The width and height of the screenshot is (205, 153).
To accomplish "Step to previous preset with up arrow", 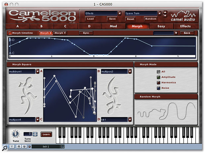I will pos(165,12).
